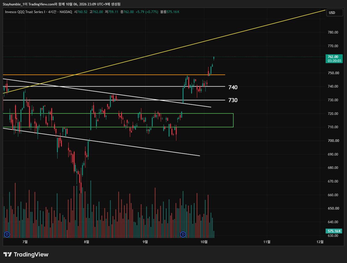Click the 630.00 price axis label
Viewport: 347px width, 263px height.
tap(333, 236)
